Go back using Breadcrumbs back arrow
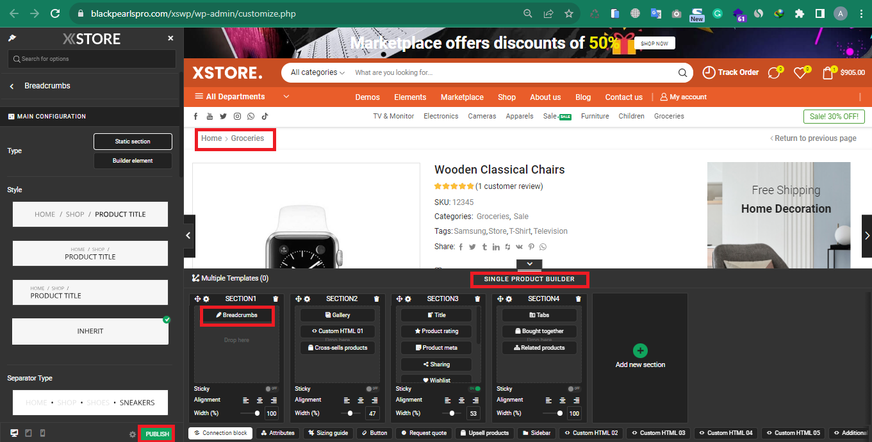The width and height of the screenshot is (872, 442). [x=12, y=86]
